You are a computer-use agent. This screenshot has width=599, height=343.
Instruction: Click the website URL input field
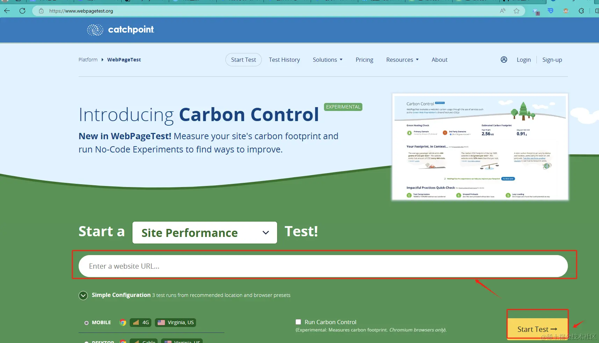(x=323, y=266)
